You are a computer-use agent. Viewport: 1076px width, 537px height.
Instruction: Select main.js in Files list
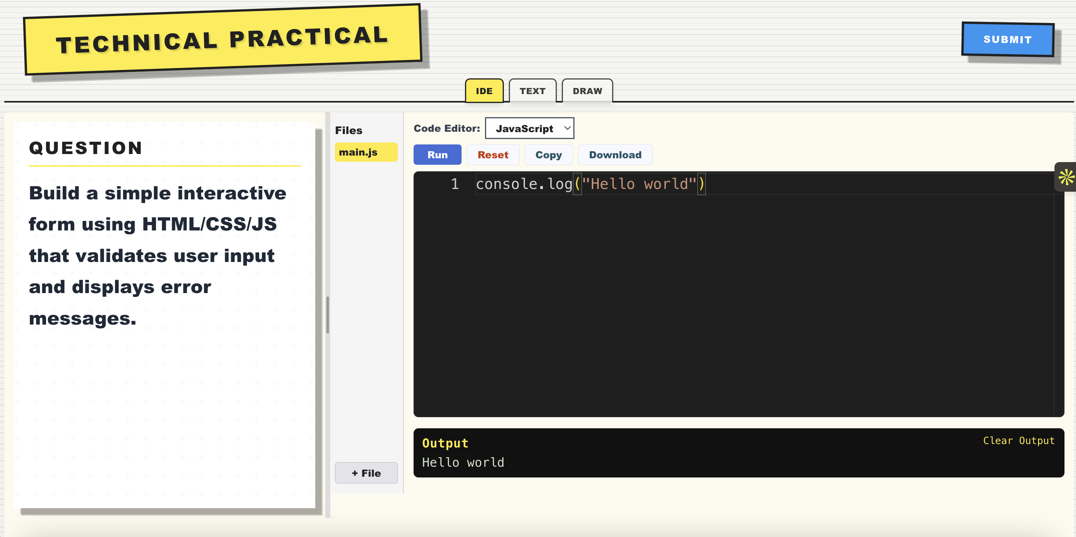click(366, 152)
